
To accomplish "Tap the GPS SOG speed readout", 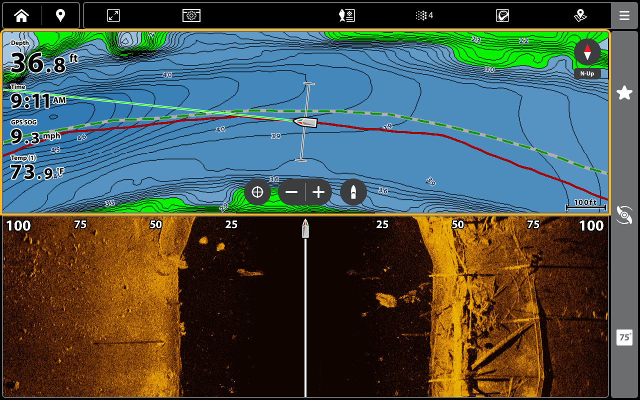I will point(35,133).
